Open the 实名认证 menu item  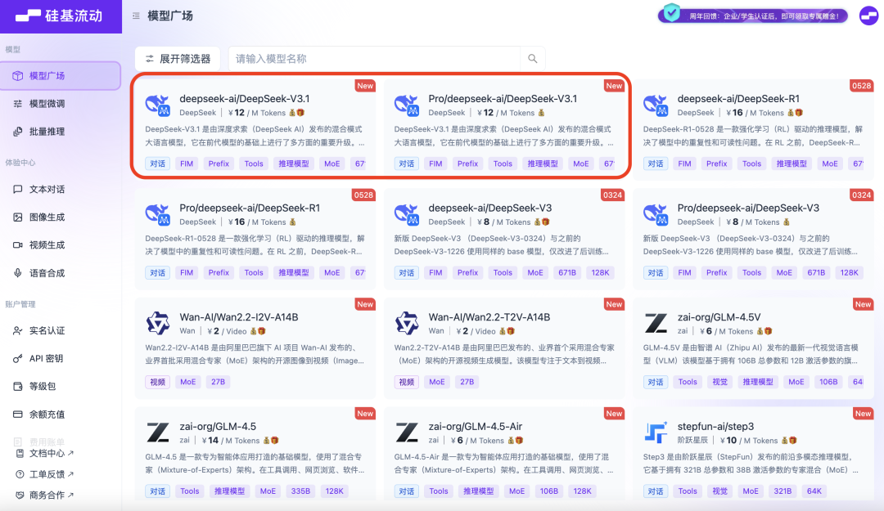(x=49, y=331)
